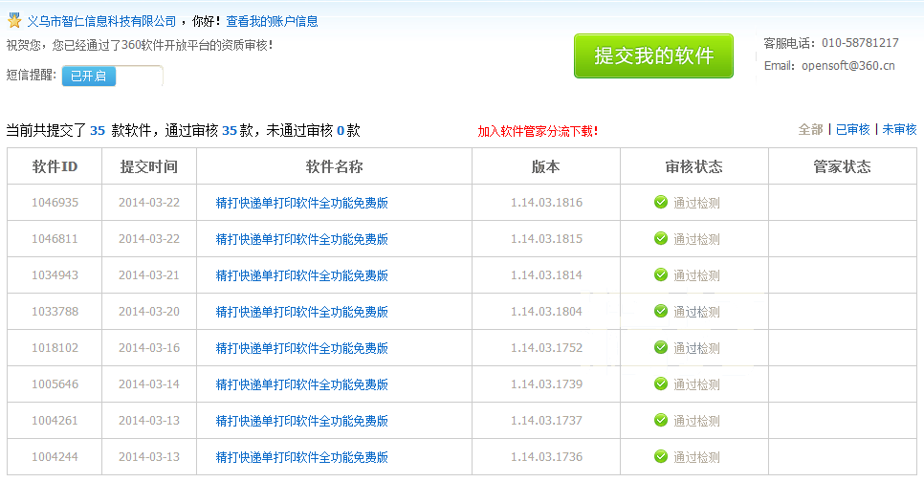Viewport: 924px width, 482px height.
Task: Click the gold star icon beside company name
Action: tap(14, 20)
